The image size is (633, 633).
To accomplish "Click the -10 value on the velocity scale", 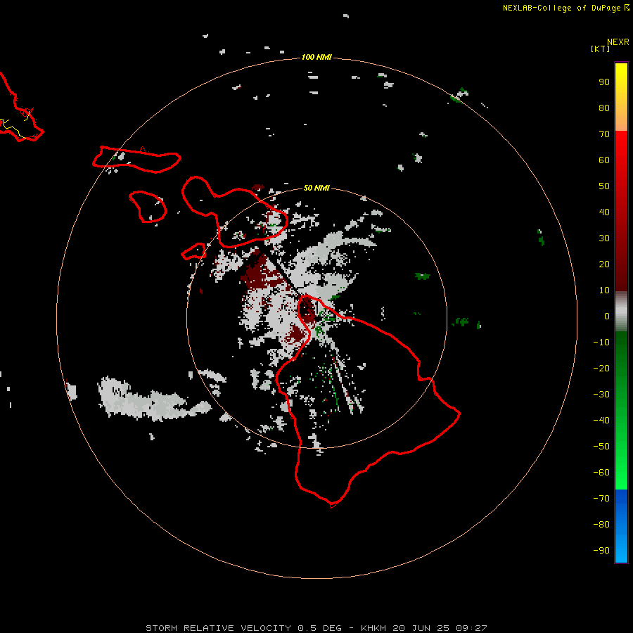I will tap(601, 343).
